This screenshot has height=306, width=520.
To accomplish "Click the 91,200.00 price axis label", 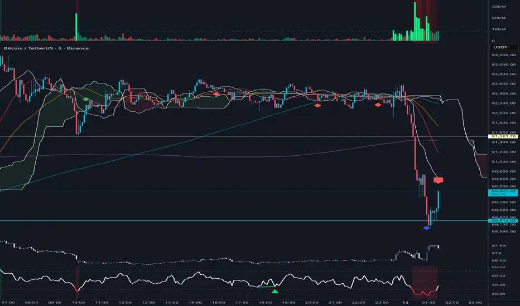I will [x=504, y=152].
